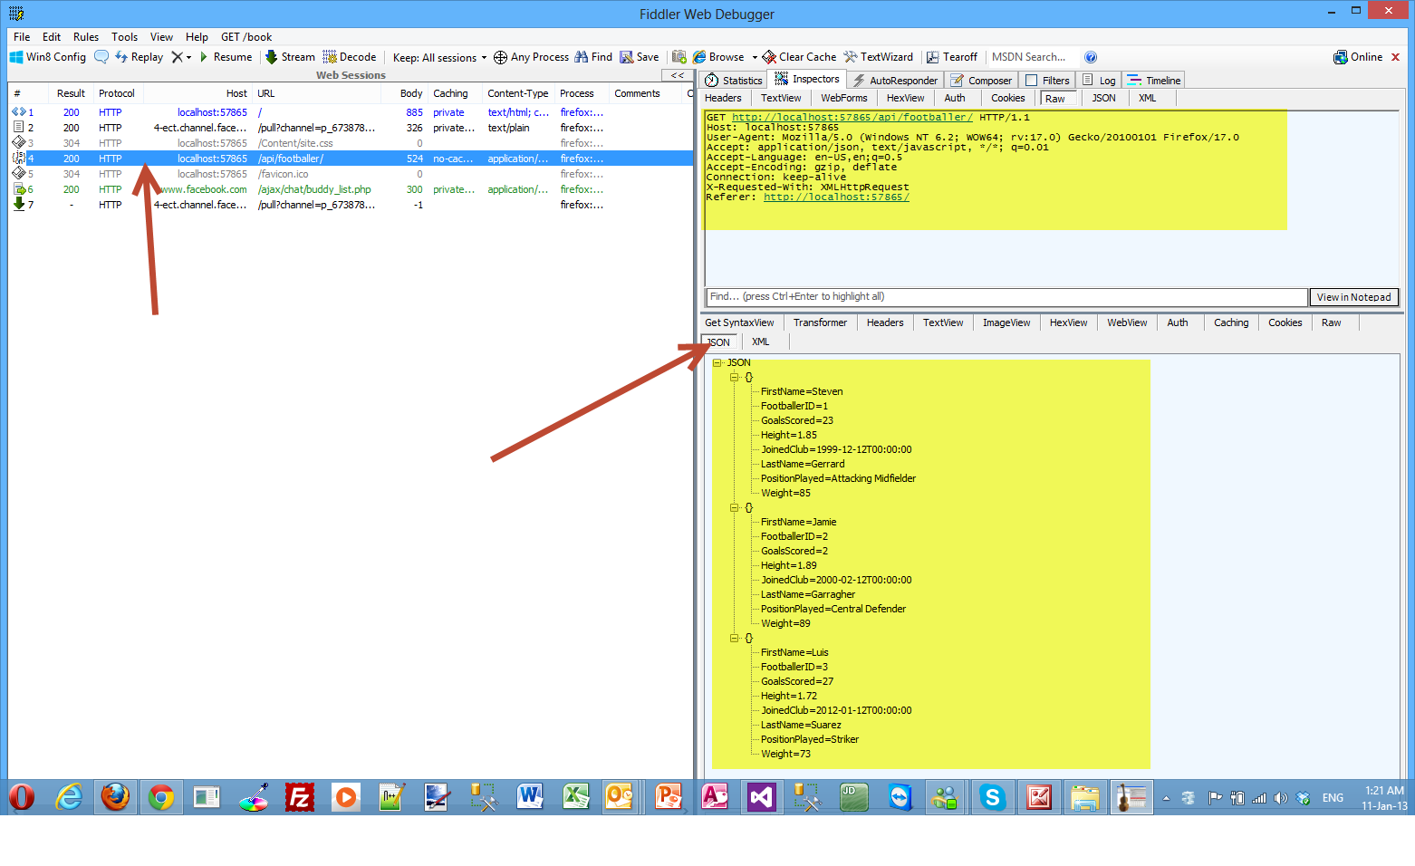Select the Get SyntaxView response tab
This screenshot has height=866, width=1415.
(x=739, y=322)
